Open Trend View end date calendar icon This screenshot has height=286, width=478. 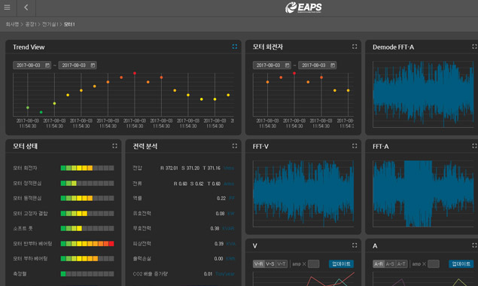[93, 65]
